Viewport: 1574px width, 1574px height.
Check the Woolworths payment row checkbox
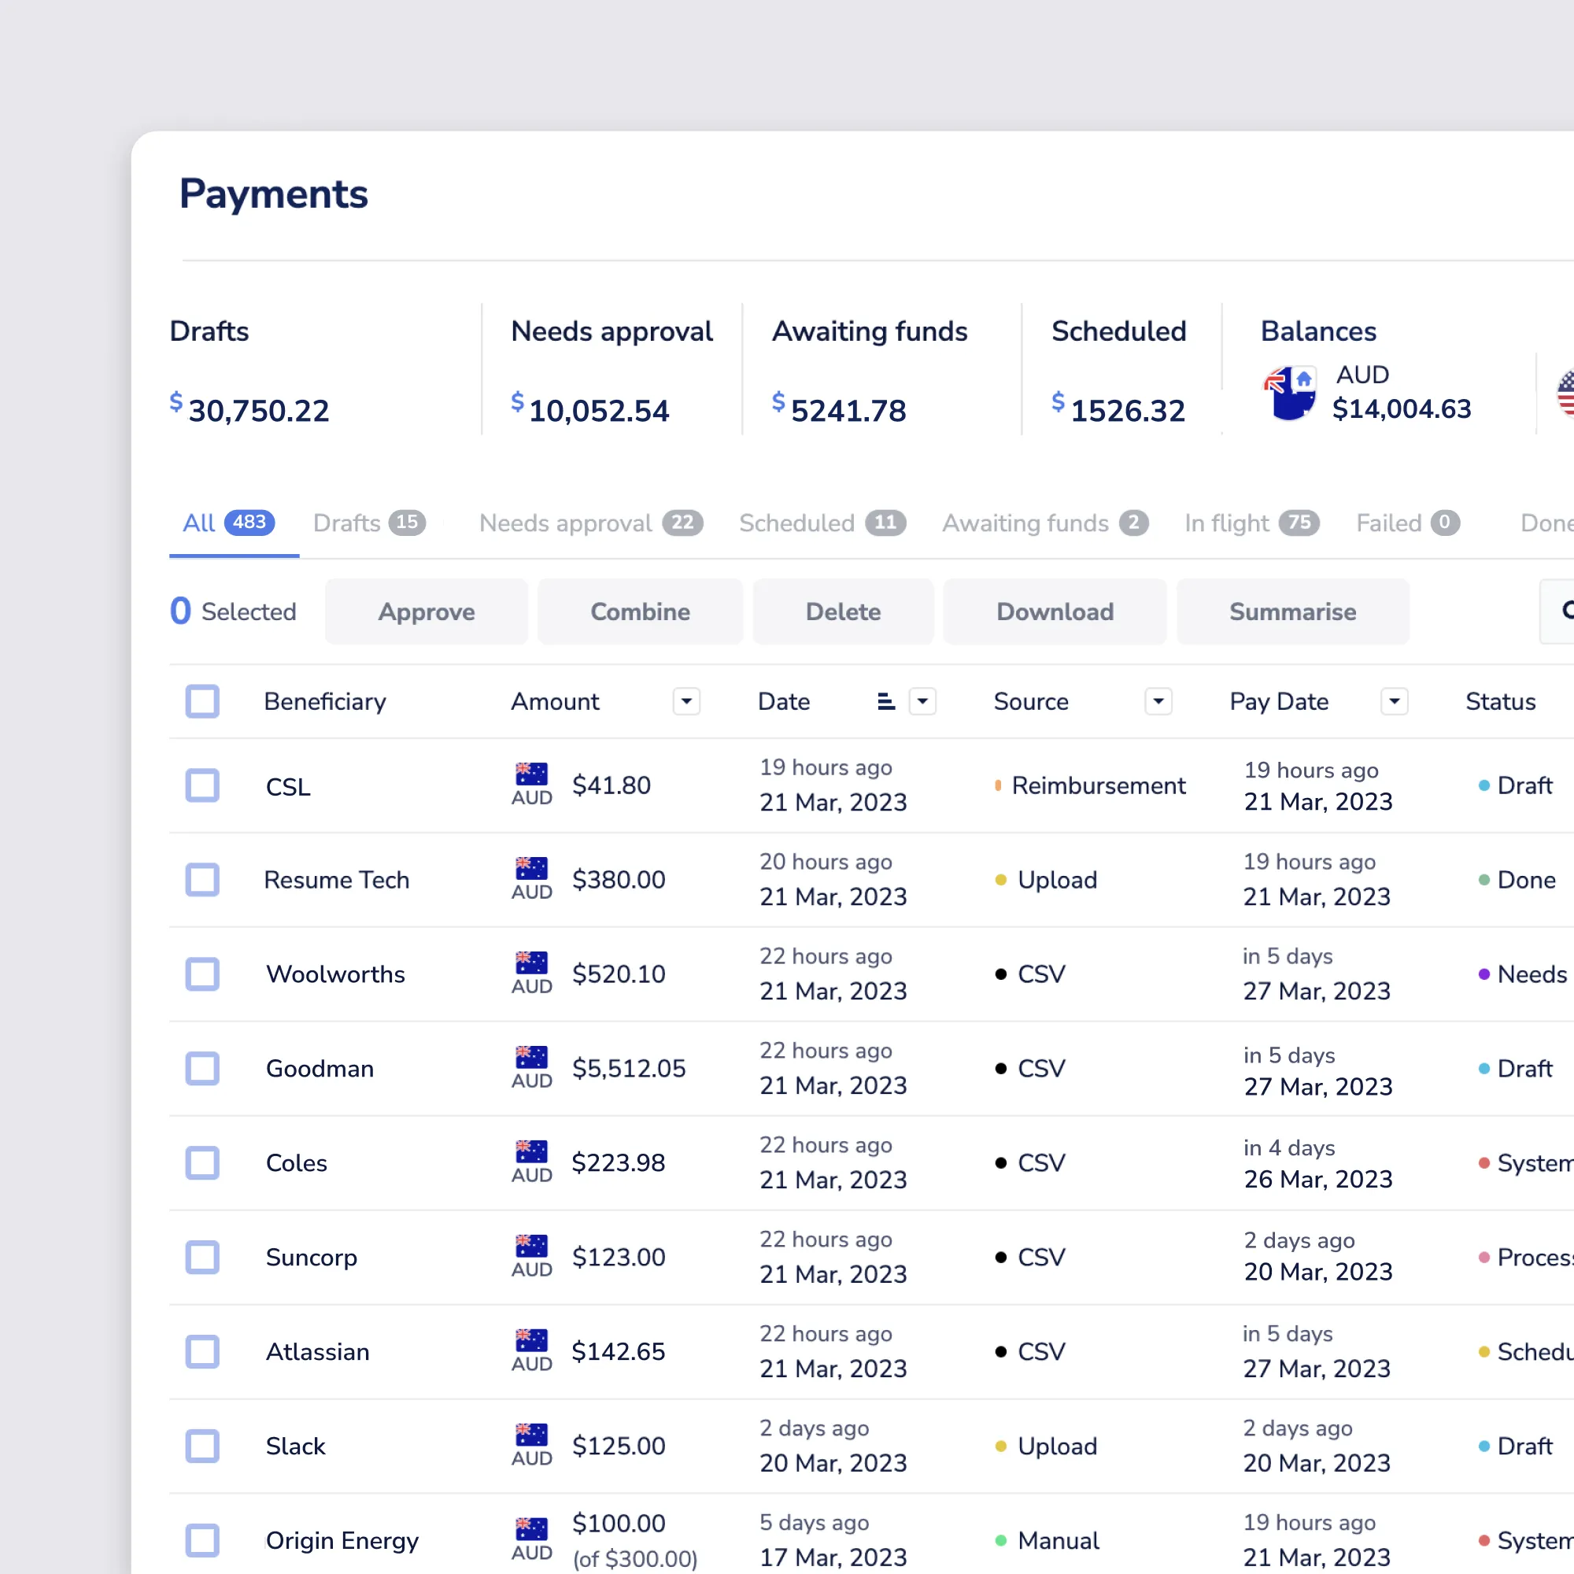click(202, 974)
